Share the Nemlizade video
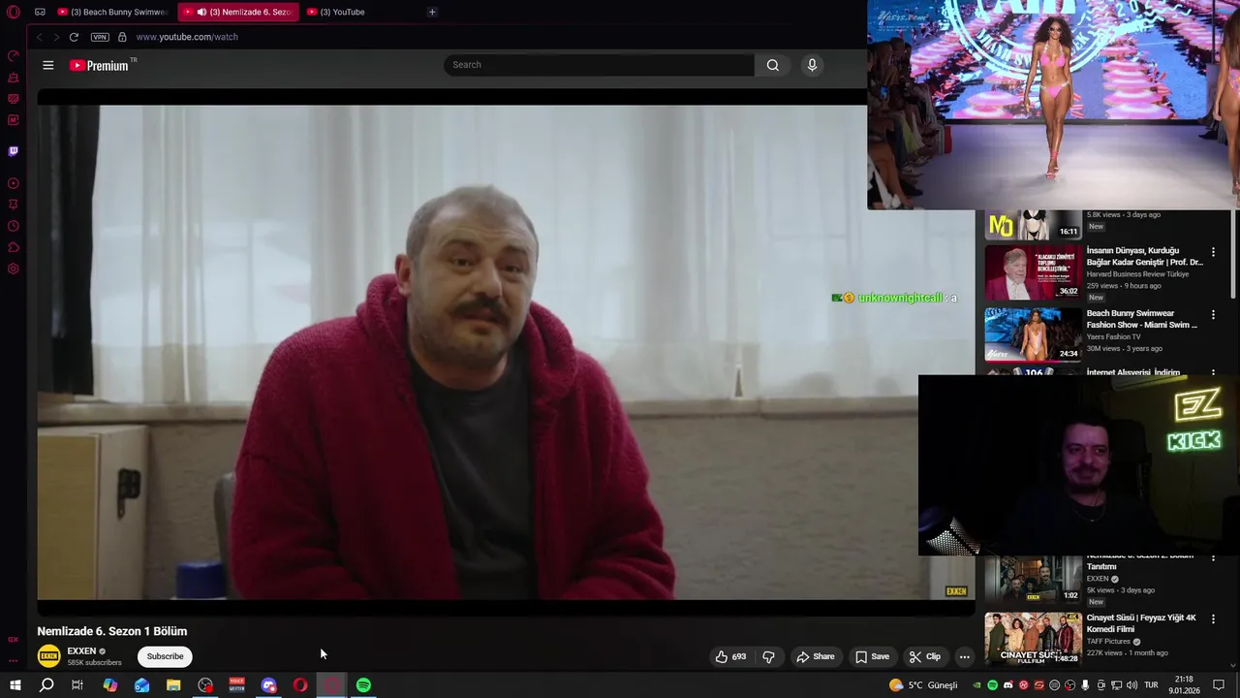This screenshot has width=1240, height=698. click(815, 656)
